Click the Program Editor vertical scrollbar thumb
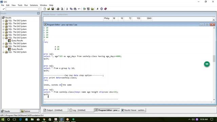The image size is (217, 122). [x=214, y=59]
